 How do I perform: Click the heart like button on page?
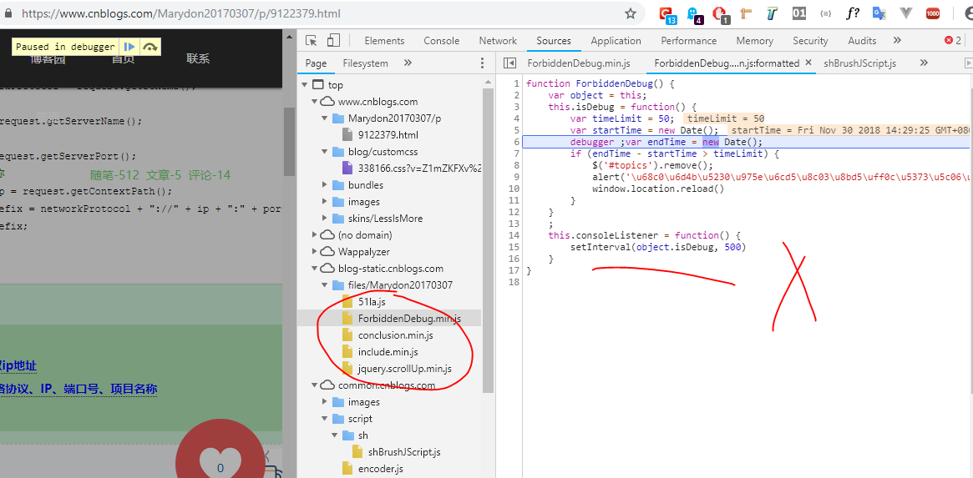tap(221, 460)
